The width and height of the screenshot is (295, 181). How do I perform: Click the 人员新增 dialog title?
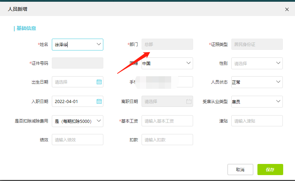click(x=17, y=9)
